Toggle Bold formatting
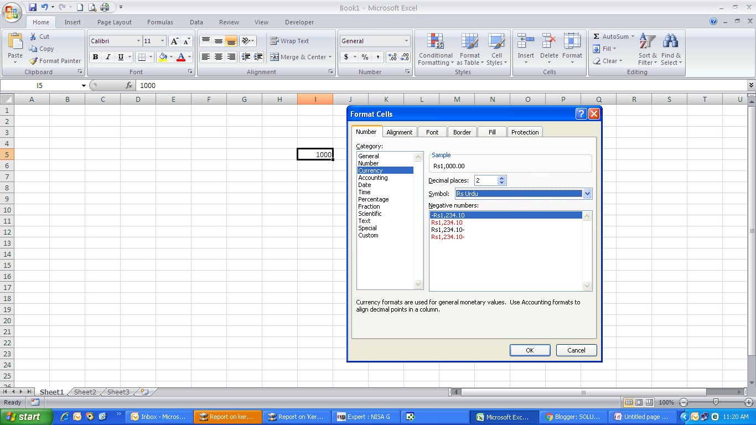The image size is (756, 425). point(95,57)
